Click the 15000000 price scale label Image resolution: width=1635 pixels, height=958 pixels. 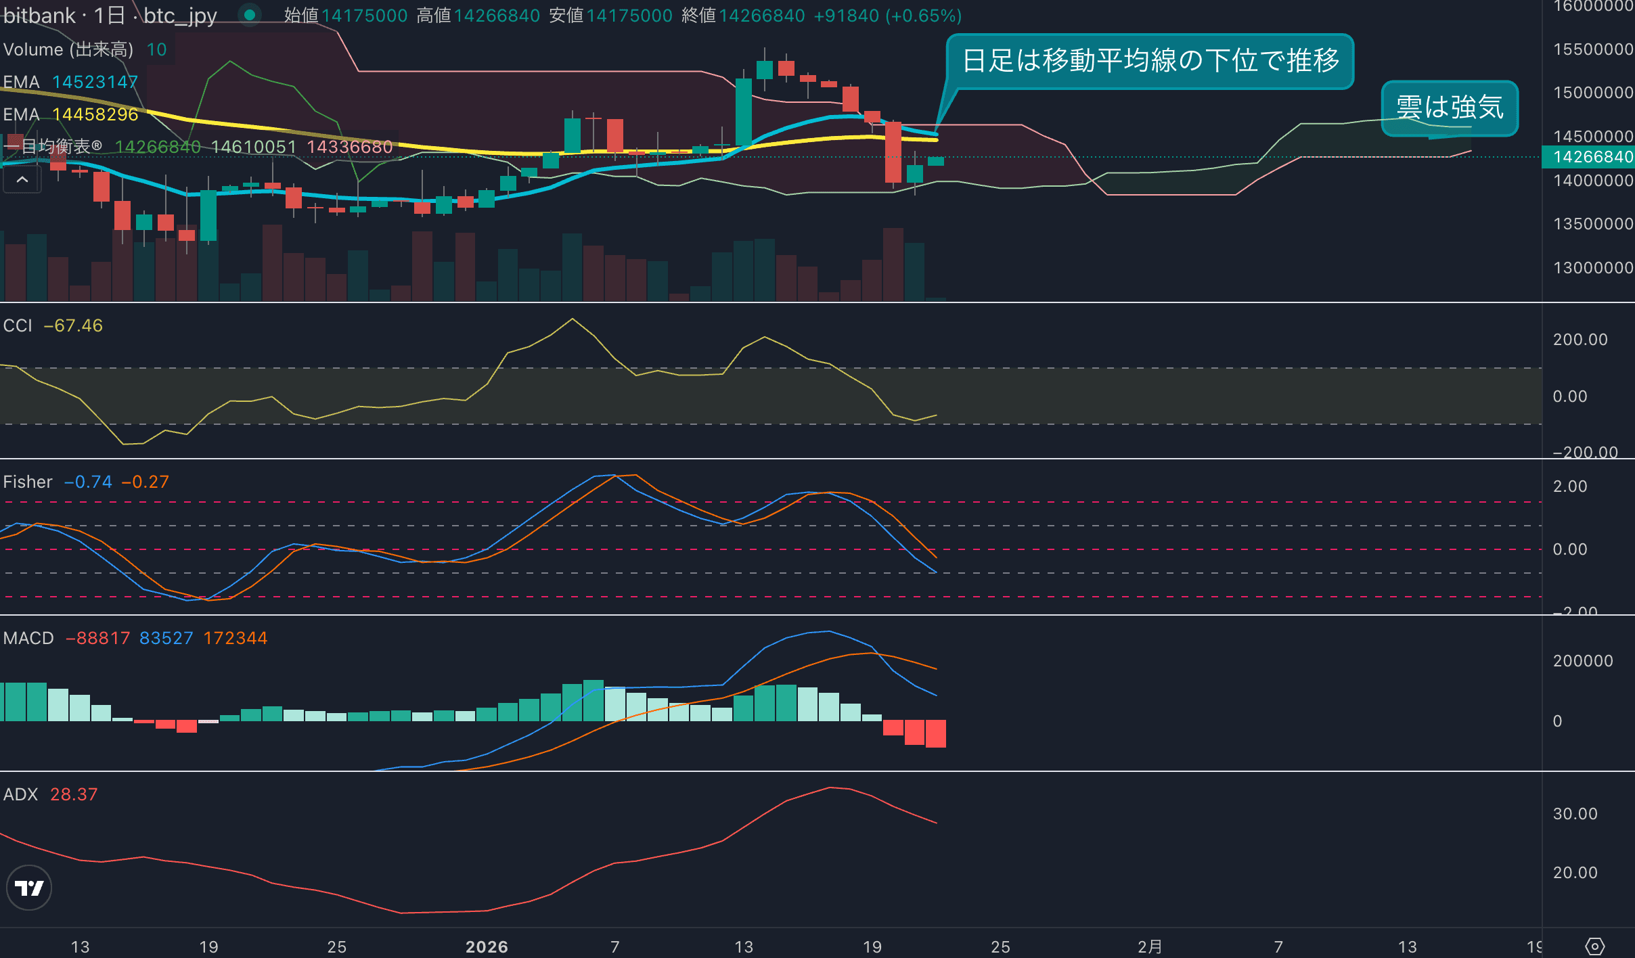(1593, 93)
